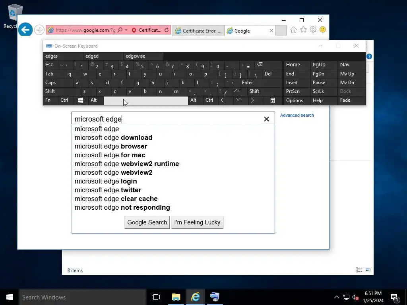This screenshot has height=305, width=407.
Task: Select suggestion 'microsoft edge clear cache'
Action: point(173,199)
